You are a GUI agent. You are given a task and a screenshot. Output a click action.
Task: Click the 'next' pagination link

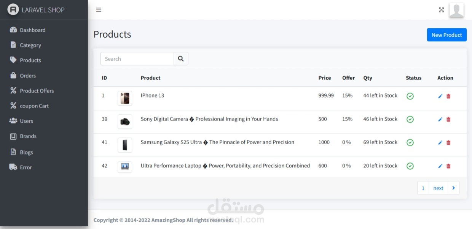click(x=438, y=188)
